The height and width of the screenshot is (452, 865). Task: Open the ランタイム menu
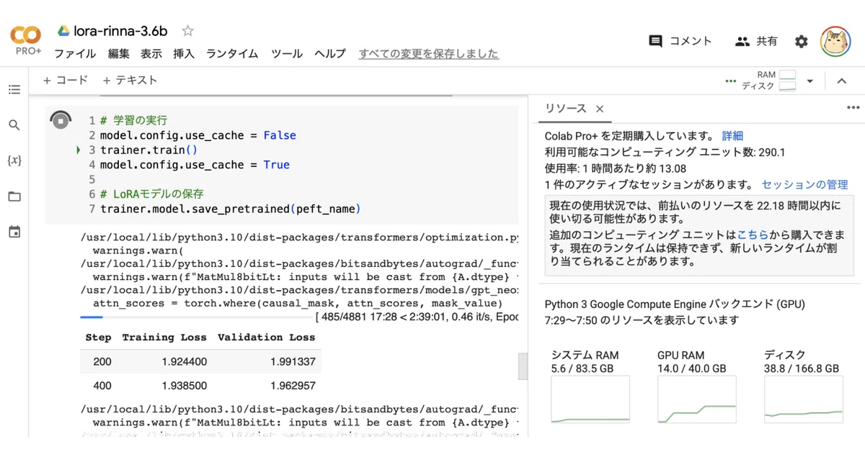click(232, 54)
